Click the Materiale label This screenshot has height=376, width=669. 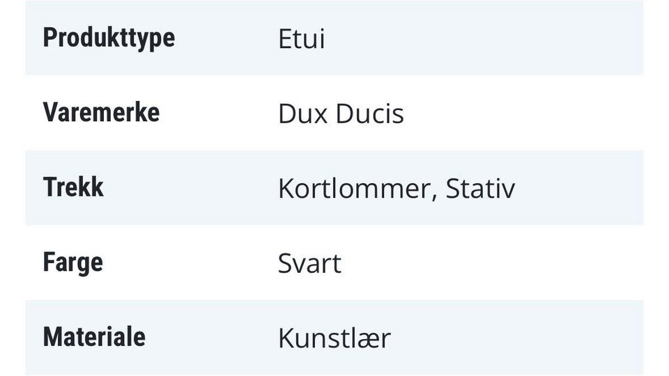tap(94, 338)
